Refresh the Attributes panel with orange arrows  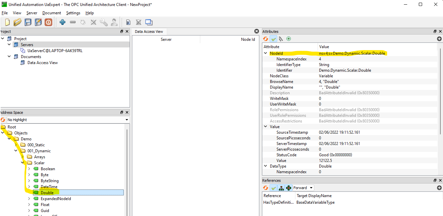[266, 39]
